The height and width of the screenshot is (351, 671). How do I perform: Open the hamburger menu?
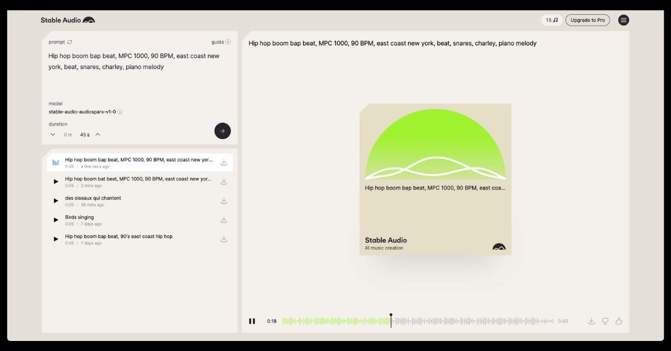pos(623,20)
